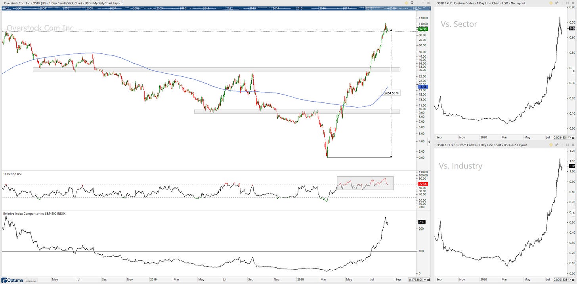
Task: Close the OSTK / XLY chart panel
Action: [573, 3]
